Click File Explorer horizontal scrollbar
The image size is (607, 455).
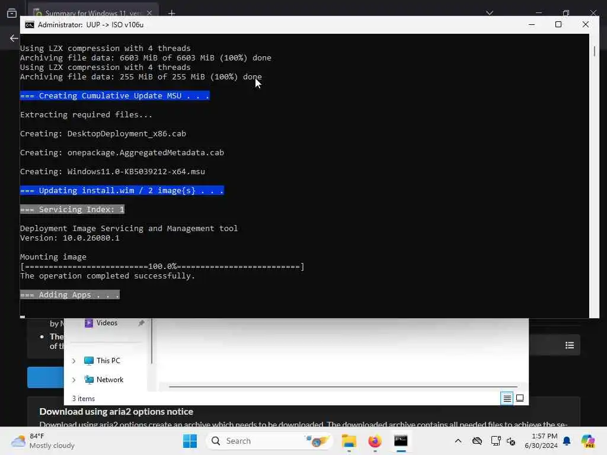point(343,386)
